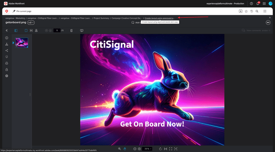Show proof at actual 1:1 size
The image size is (275, 152).
(x=176, y=149)
